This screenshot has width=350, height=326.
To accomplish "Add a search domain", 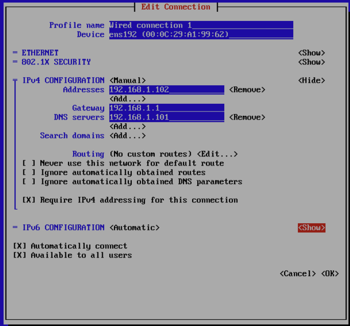I will click(x=128, y=136).
